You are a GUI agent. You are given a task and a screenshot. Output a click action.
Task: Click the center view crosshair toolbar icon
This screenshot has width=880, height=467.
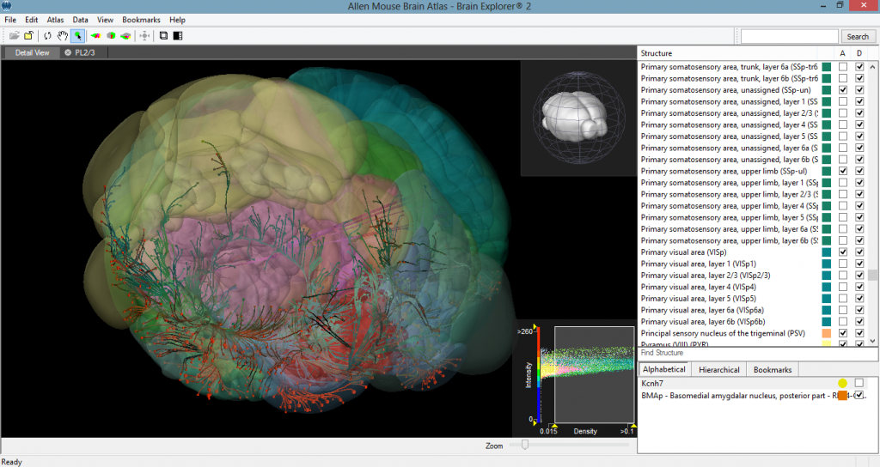(144, 36)
